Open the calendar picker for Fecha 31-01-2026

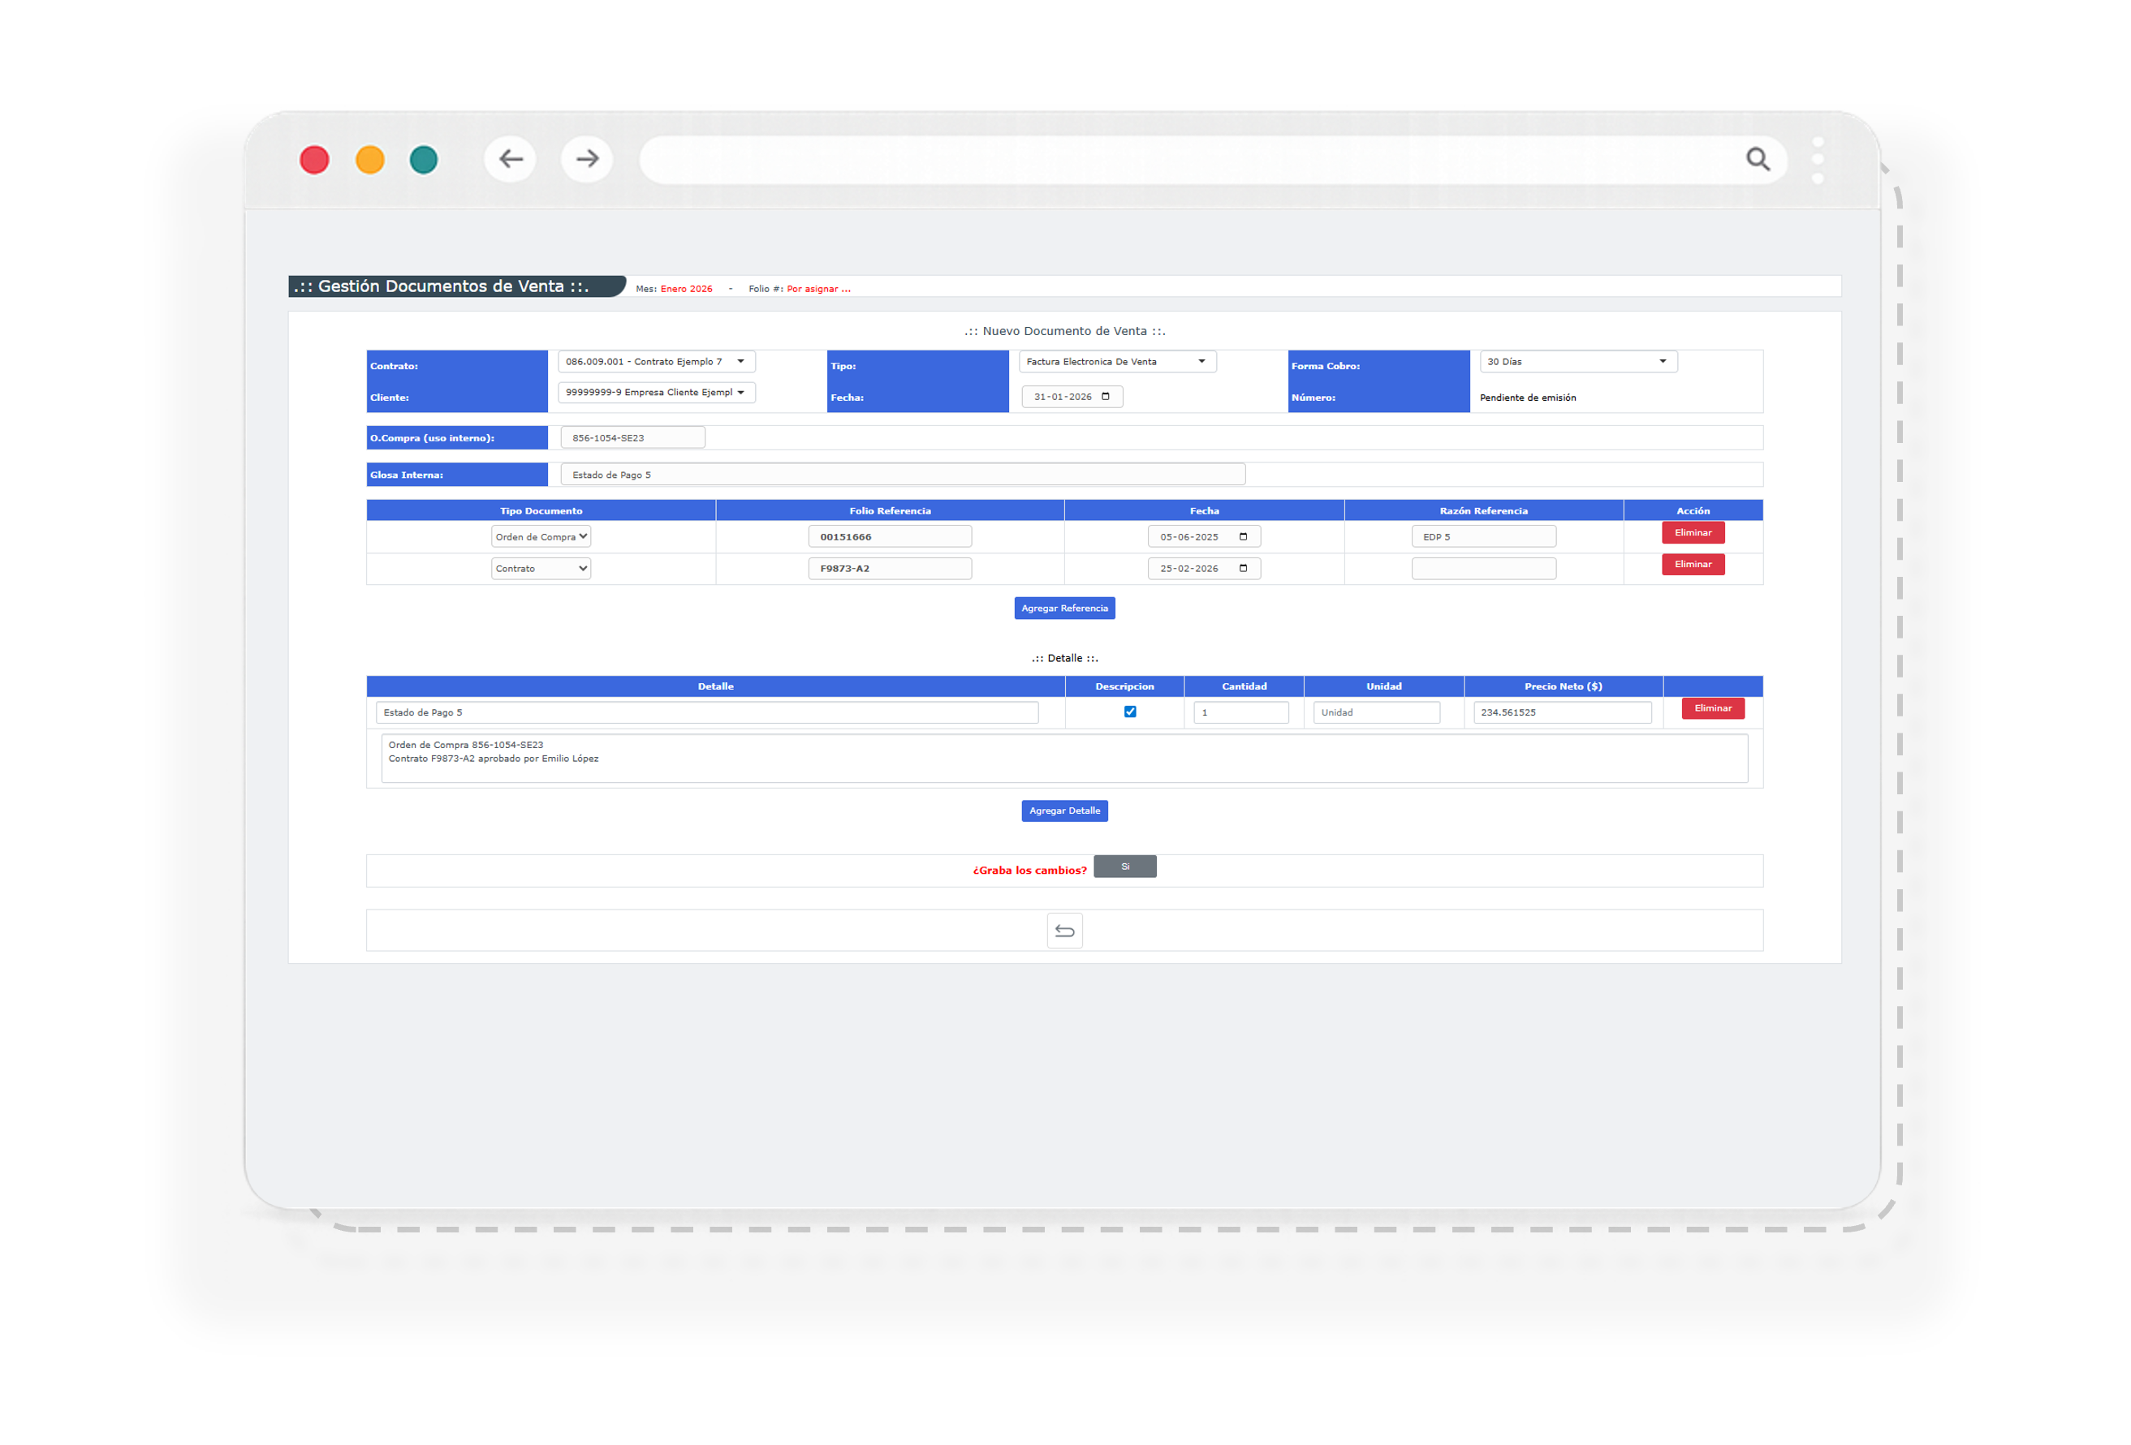click(1106, 397)
